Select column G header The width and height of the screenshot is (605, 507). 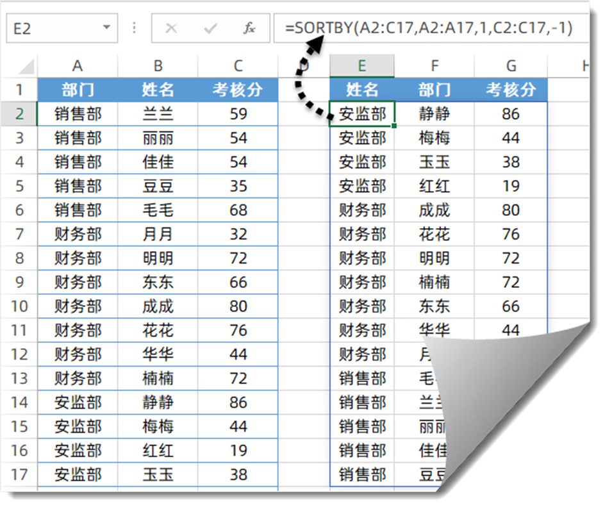click(x=511, y=65)
